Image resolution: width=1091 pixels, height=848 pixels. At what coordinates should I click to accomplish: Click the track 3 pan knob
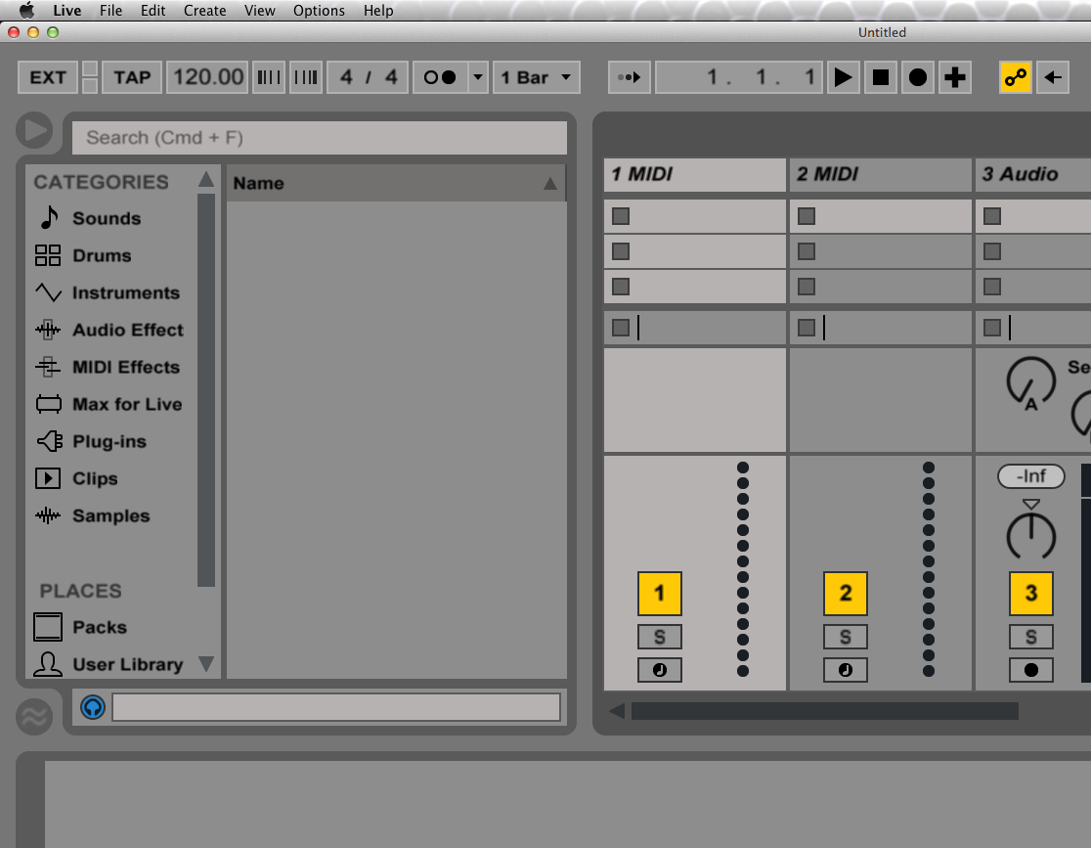tap(1030, 534)
